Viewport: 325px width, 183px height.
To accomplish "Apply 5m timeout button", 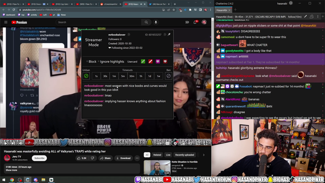I will [123, 76].
